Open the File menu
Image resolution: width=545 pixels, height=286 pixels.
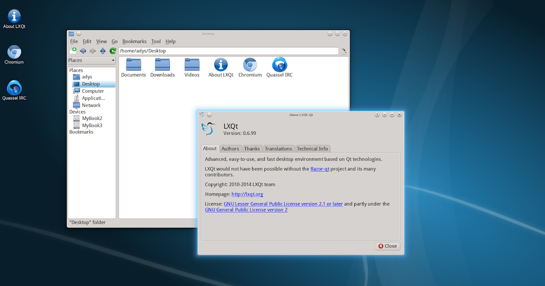click(74, 41)
